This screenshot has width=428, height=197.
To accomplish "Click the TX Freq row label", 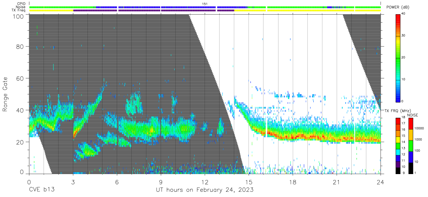I will tap(19, 10).
